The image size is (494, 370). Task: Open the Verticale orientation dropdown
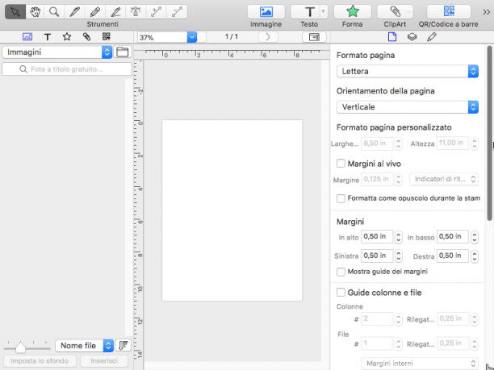click(408, 107)
